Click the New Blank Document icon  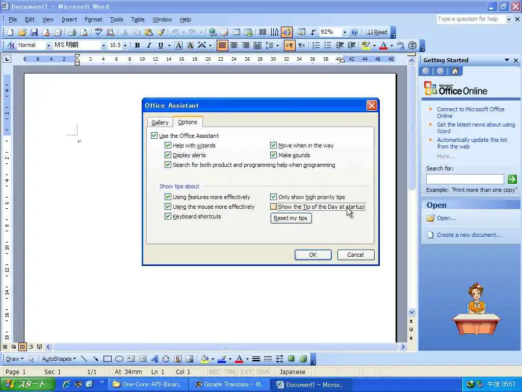[x=10, y=32]
